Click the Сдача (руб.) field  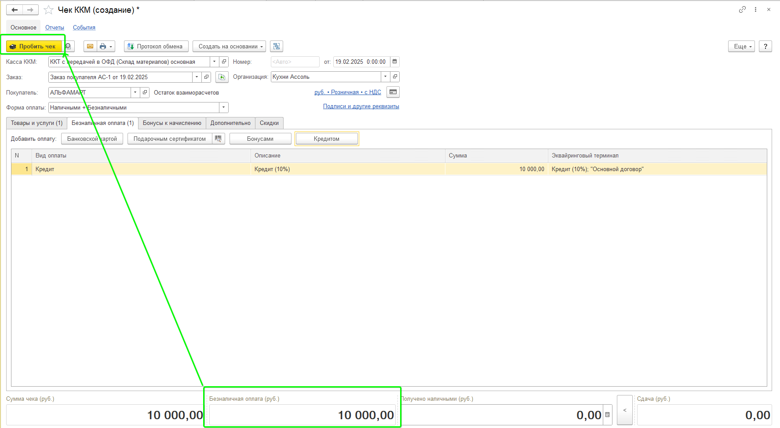[704, 415]
